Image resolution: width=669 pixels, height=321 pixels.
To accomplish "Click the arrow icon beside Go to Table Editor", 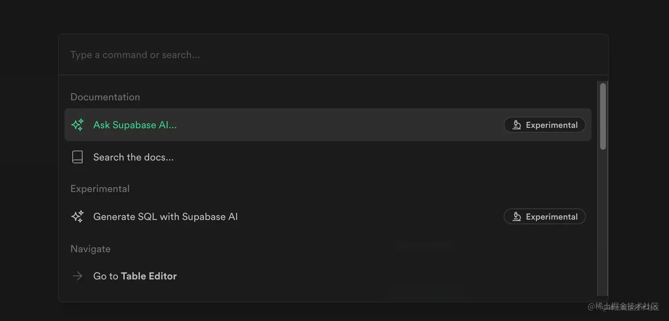I will [x=77, y=276].
